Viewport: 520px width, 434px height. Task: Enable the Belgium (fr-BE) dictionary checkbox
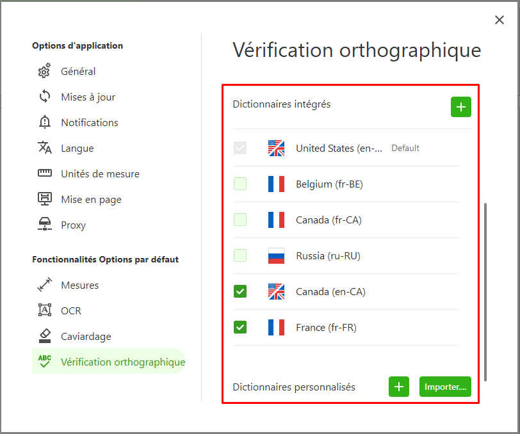coord(240,184)
